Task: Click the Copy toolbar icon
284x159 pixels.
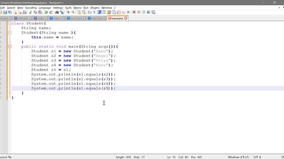Action: [x=35, y=12]
